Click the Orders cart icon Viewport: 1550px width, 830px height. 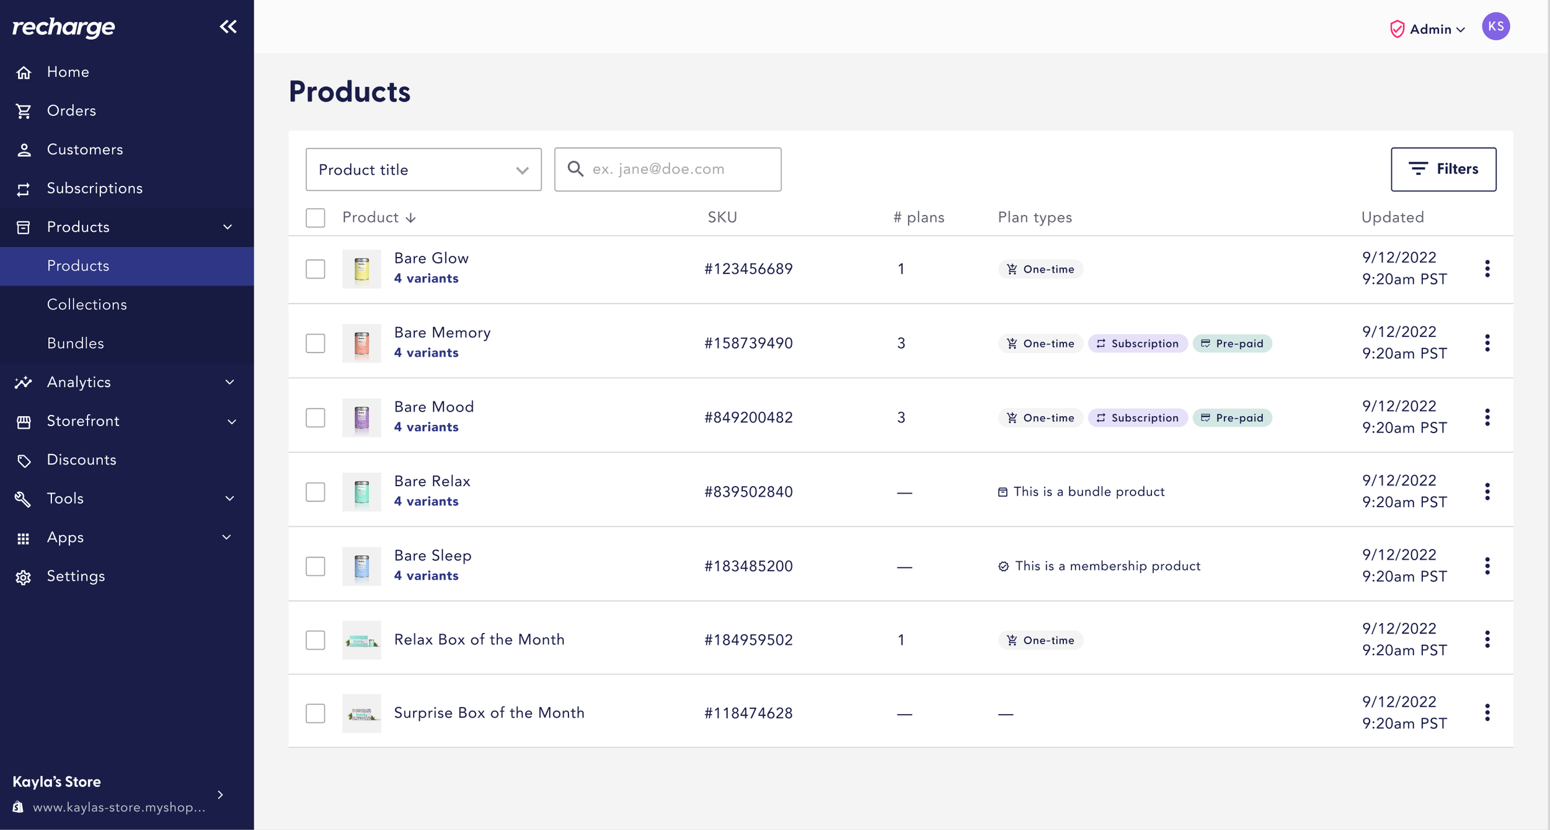point(24,111)
